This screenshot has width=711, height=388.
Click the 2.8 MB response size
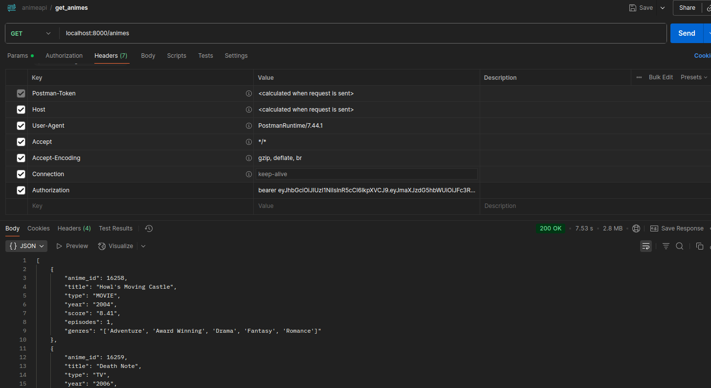613,228
